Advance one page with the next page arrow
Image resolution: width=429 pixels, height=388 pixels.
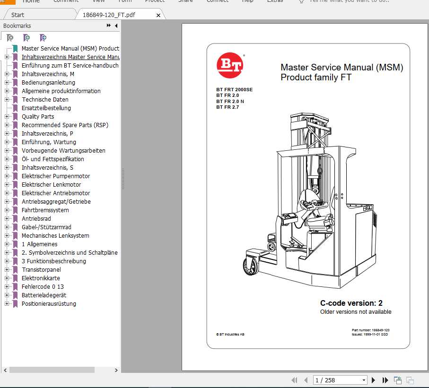[373, 380]
